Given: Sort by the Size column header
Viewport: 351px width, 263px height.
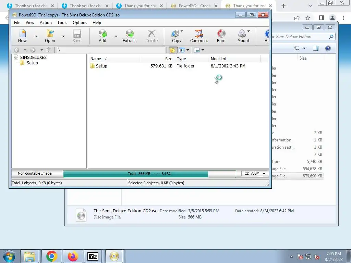Looking at the screenshot, I should tap(157, 59).
